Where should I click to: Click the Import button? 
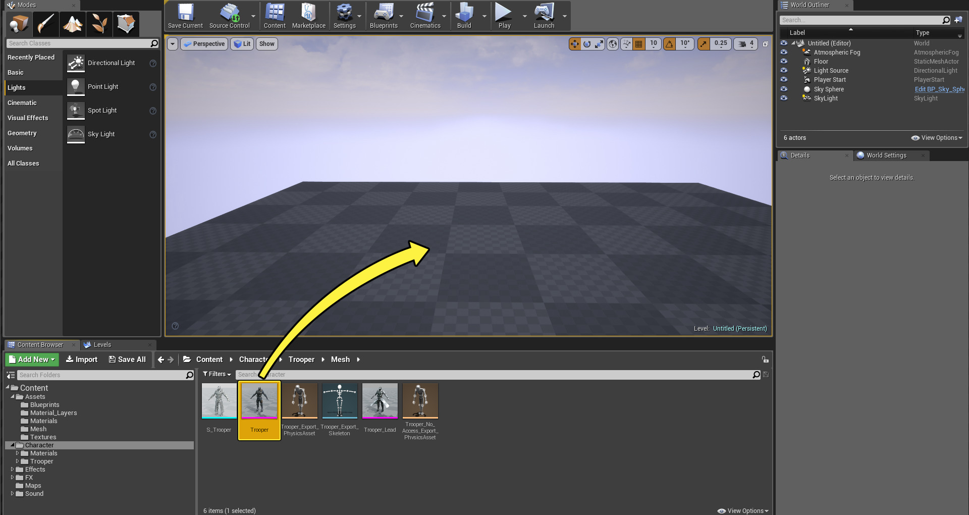(x=82, y=359)
